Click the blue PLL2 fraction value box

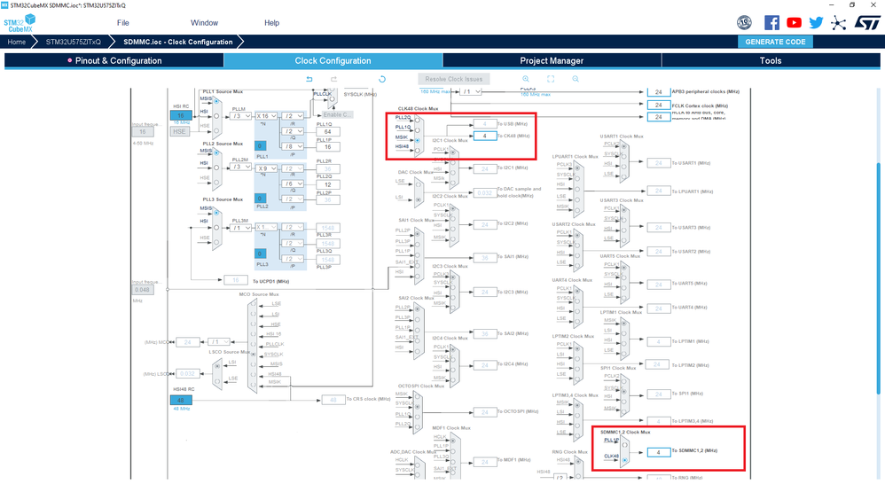tap(260, 198)
